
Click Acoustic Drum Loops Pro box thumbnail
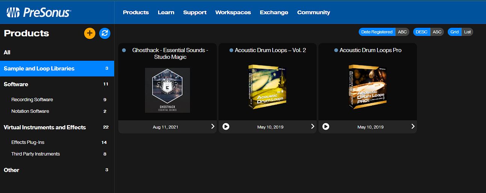(x=368, y=87)
